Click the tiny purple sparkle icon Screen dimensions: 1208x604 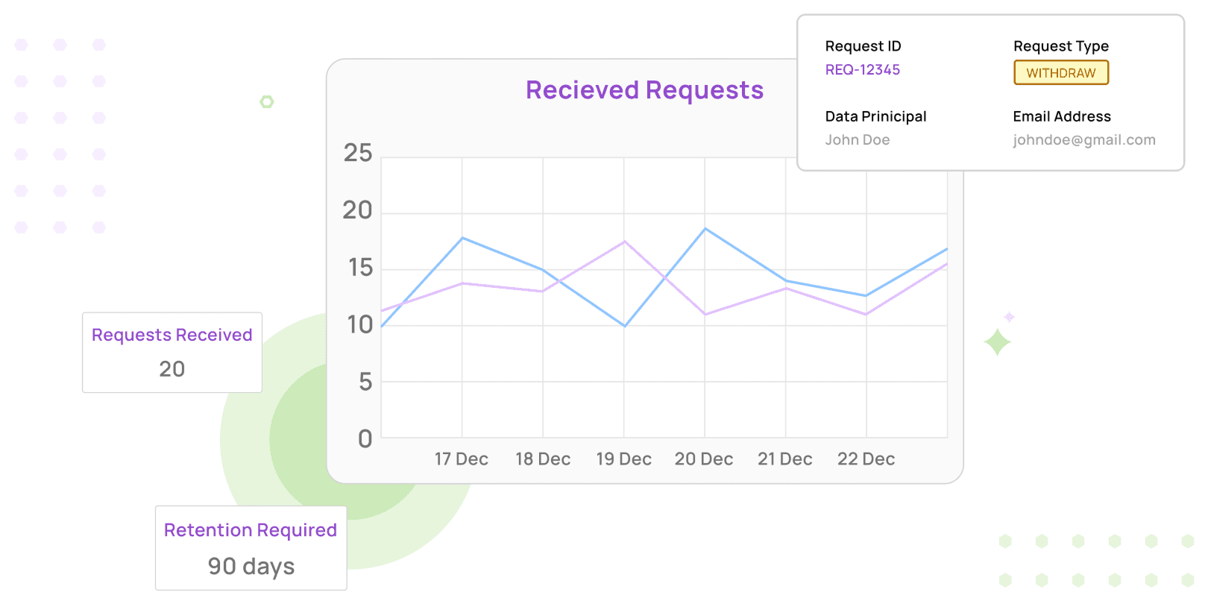coord(1009,317)
